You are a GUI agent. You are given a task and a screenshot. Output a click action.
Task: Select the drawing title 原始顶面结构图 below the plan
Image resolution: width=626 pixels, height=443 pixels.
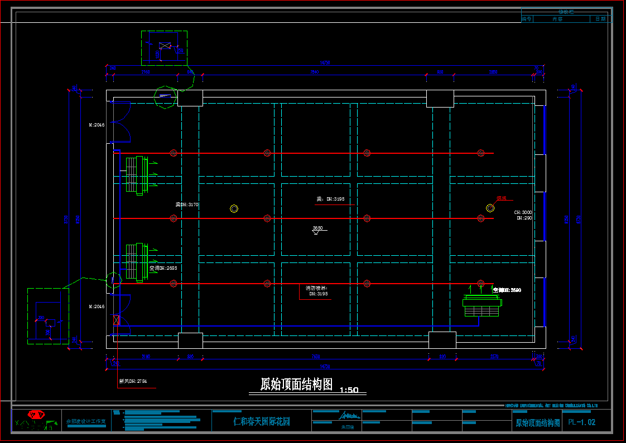(296, 384)
